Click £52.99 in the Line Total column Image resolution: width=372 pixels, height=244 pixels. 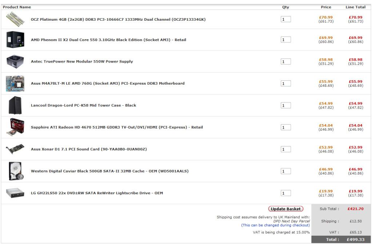(x=356, y=147)
